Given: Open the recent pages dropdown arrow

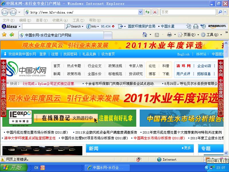Looking at the screenshot, I should [19, 12].
